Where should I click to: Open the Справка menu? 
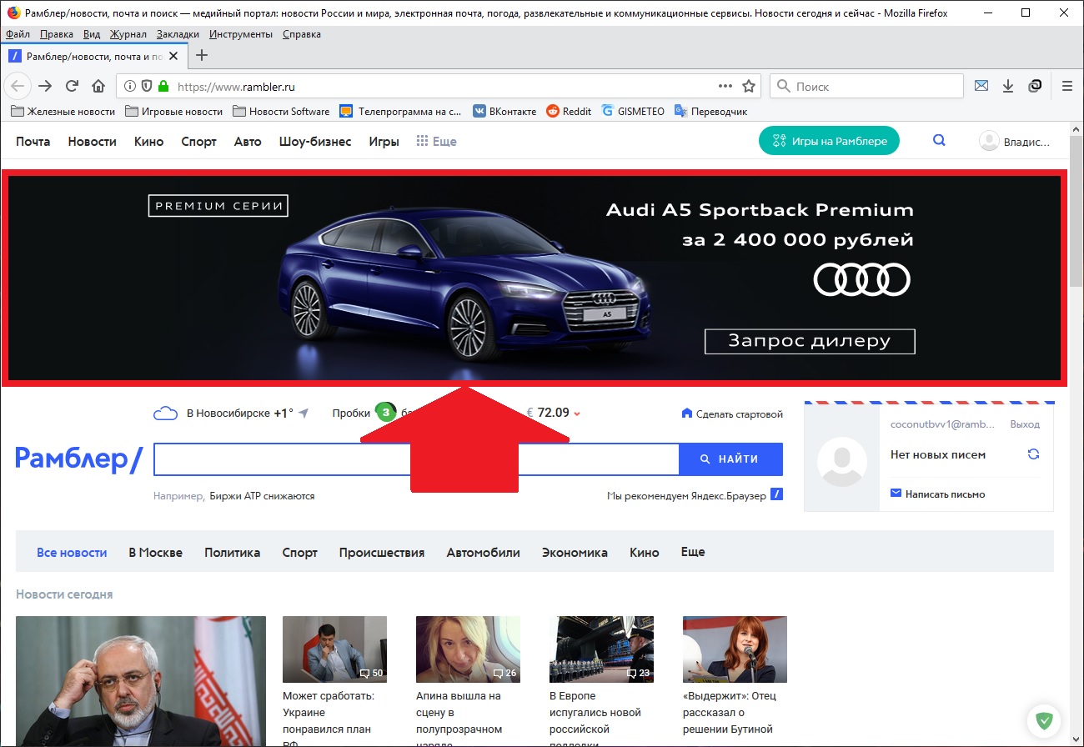pos(302,34)
